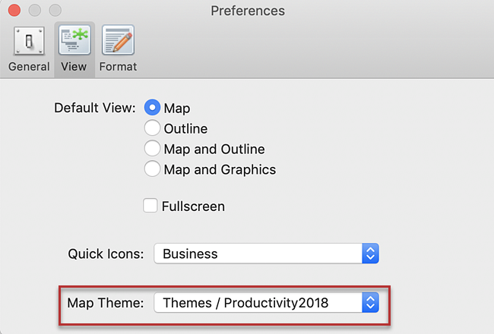This screenshot has width=494, height=334.
Task: Click the Preferences window title bar
Action: [247, 11]
